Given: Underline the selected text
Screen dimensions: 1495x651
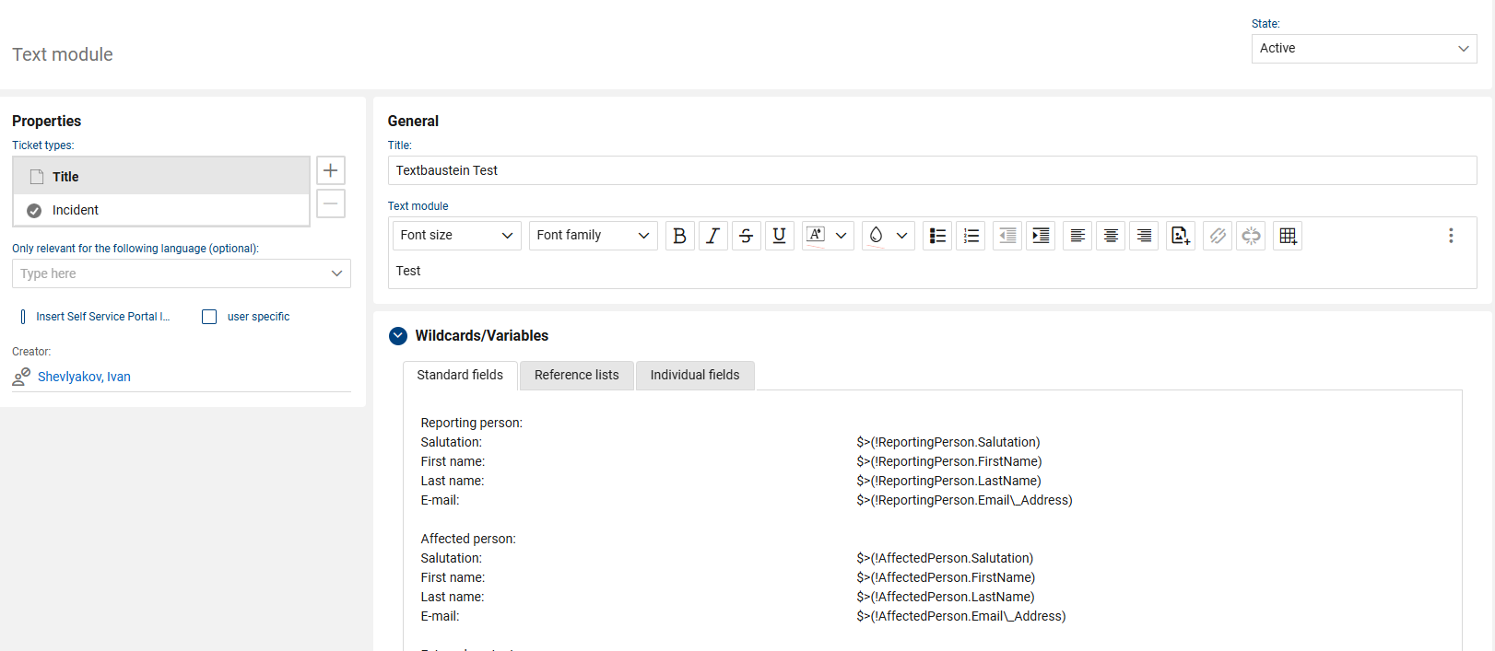Looking at the screenshot, I should [780, 236].
